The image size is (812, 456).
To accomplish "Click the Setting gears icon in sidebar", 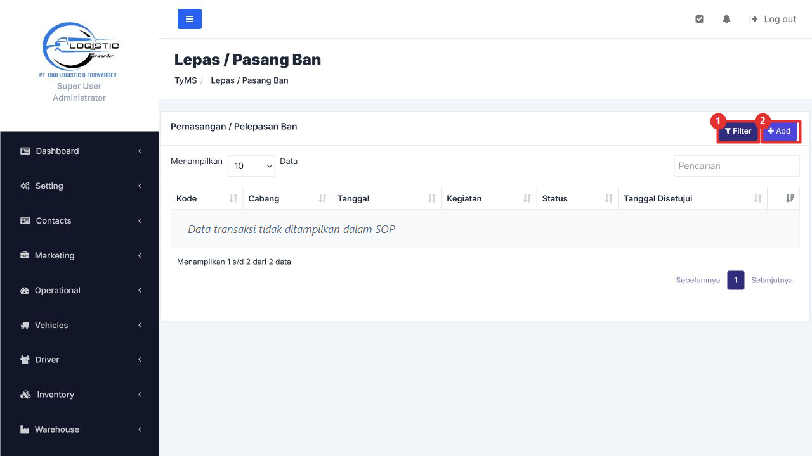I will tap(25, 186).
